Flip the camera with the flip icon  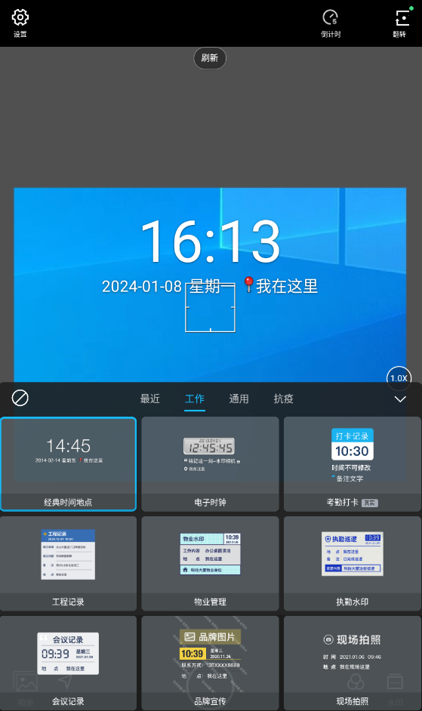(402, 17)
